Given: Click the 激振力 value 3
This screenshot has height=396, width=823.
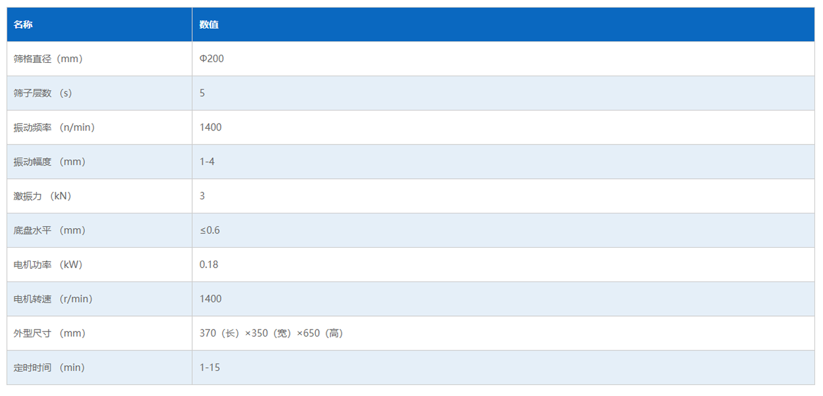Looking at the screenshot, I should coord(203,196).
